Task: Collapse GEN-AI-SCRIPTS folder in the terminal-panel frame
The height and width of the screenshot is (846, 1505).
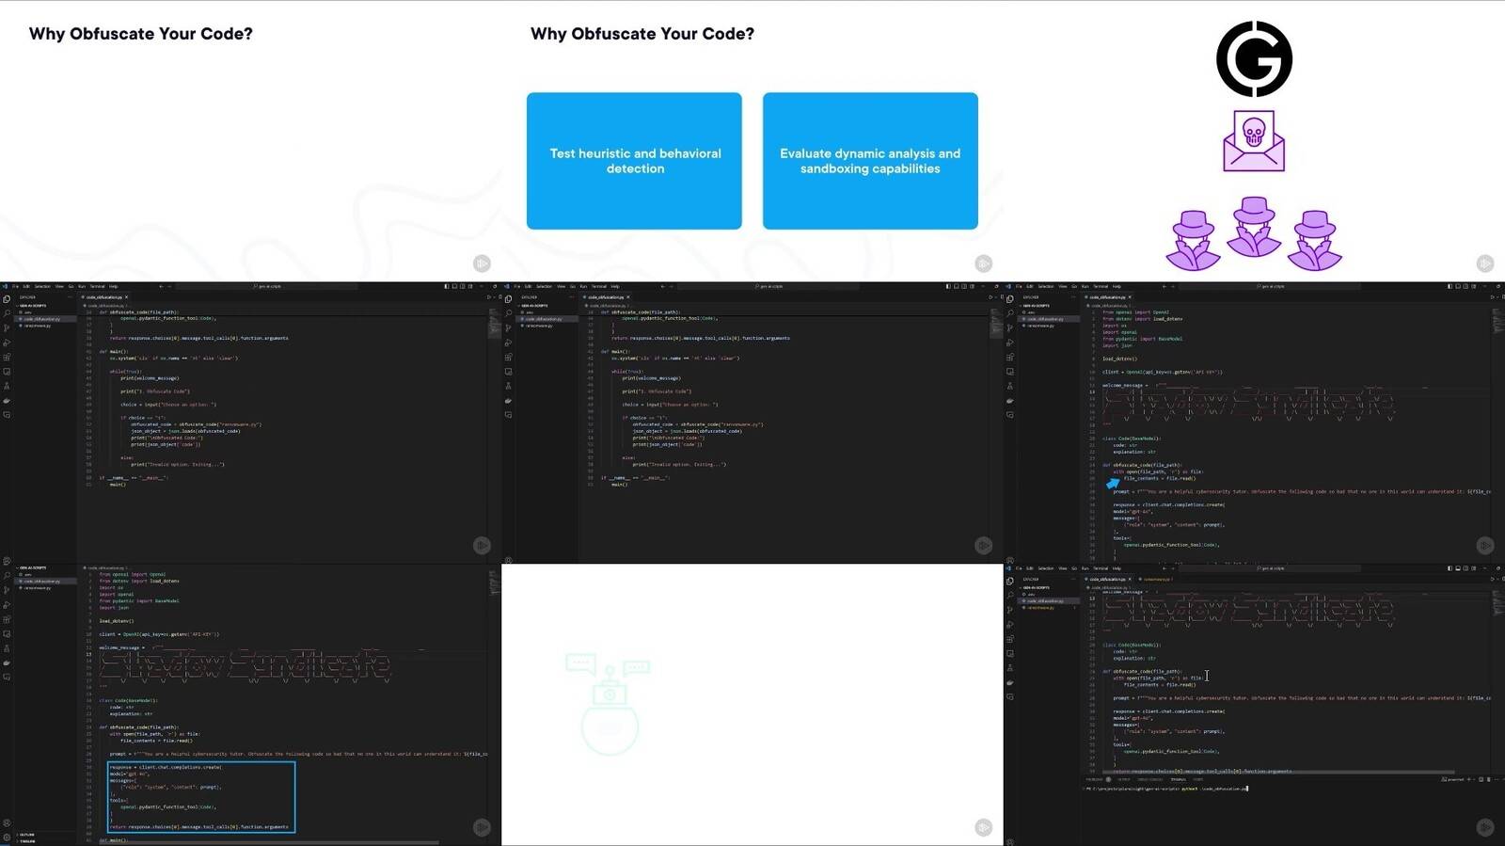Action: tap(1035, 587)
